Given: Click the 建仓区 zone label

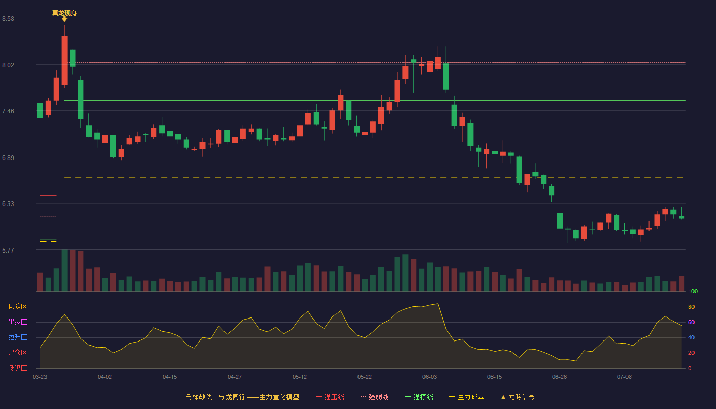Looking at the screenshot, I should pyautogui.click(x=17, y=353).
